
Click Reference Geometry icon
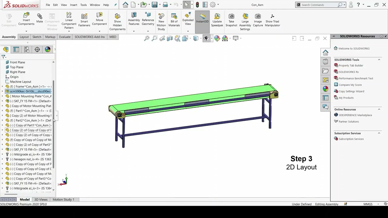pos(148,19)
